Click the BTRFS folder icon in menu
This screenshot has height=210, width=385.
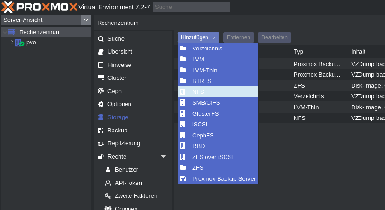point(183,81)
